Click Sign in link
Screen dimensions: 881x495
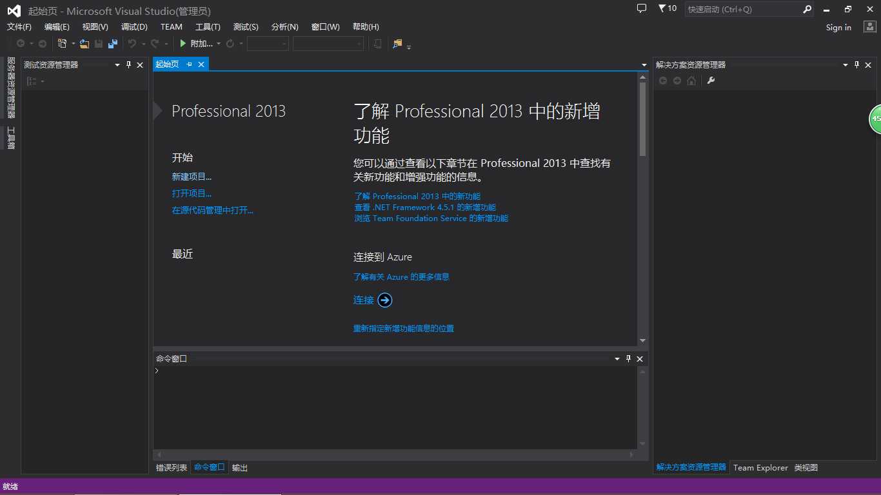[838, 27]
